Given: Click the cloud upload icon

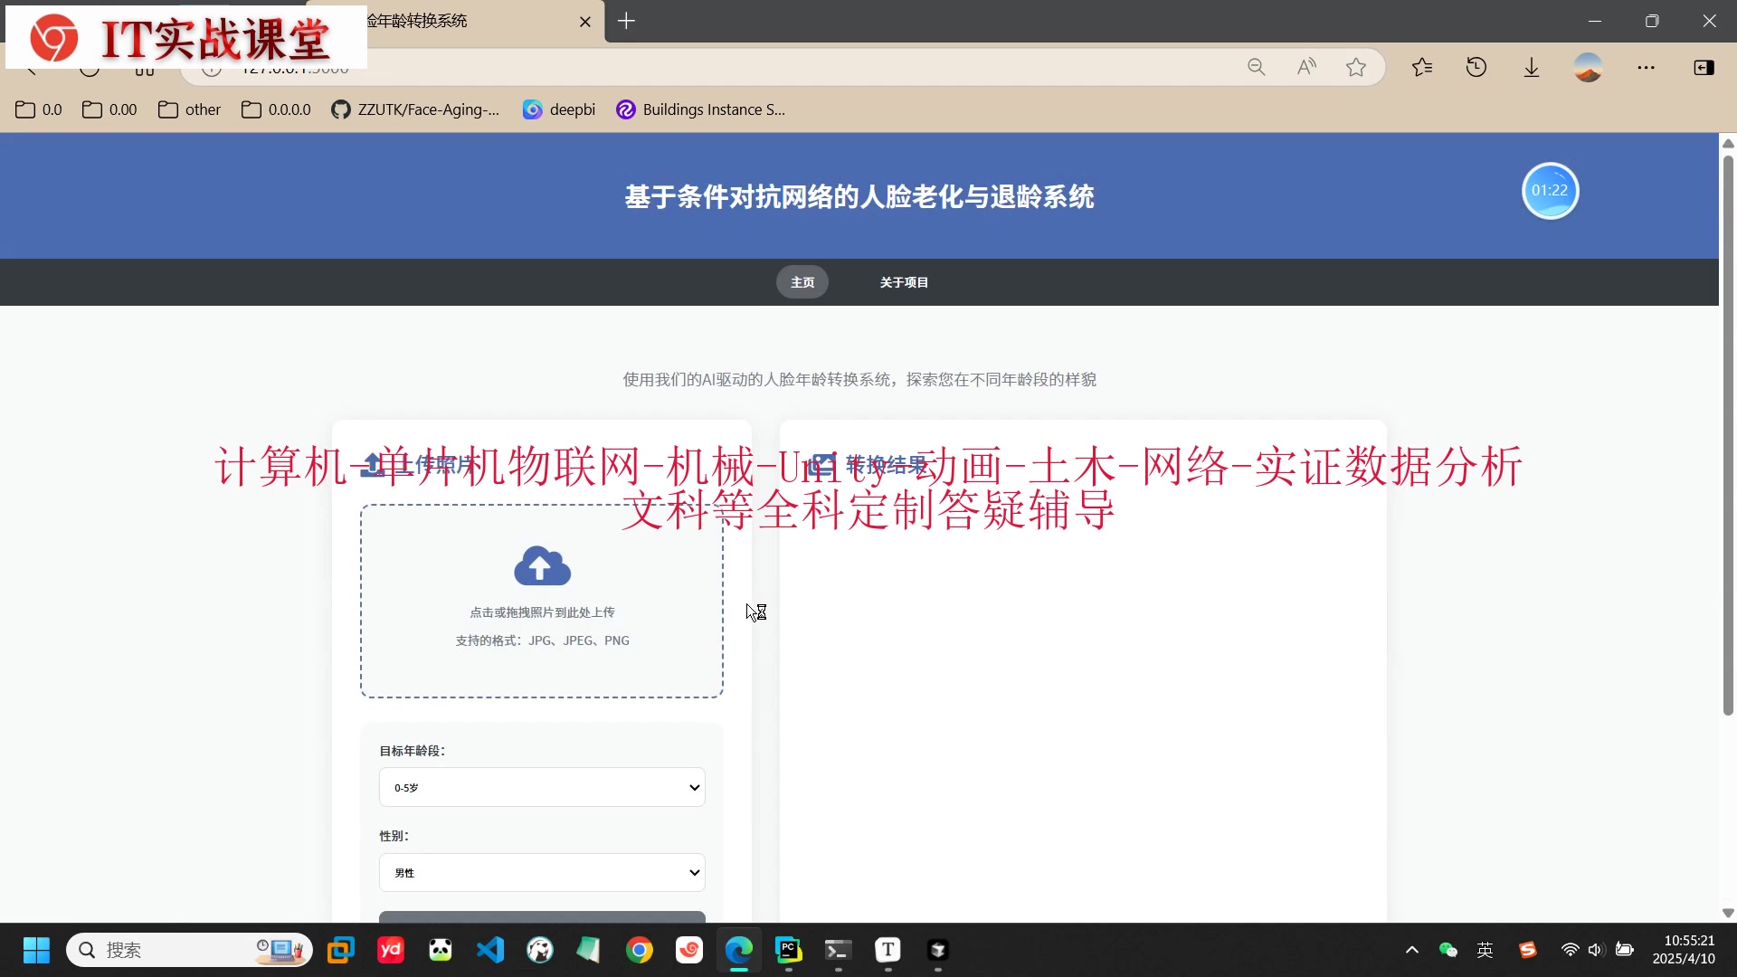Looking at the screenshot, I should tap(542, 567).
